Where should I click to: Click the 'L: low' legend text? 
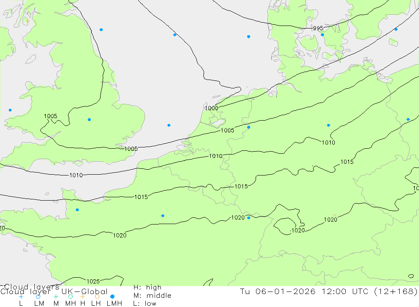pos(145,304)
